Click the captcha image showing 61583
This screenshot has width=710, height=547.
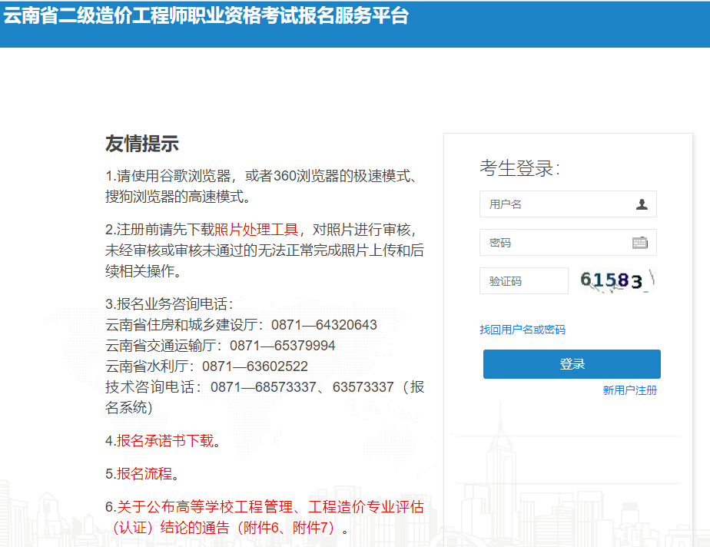click(613, 280)
